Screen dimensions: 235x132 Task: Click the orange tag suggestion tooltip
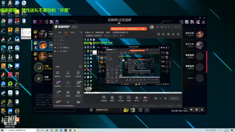point(128,29)
